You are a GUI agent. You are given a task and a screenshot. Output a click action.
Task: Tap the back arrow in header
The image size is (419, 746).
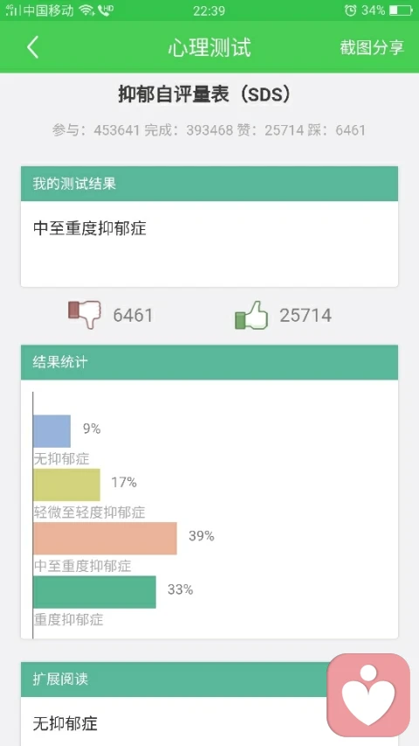pyautogui.click(x=32, y=47)
